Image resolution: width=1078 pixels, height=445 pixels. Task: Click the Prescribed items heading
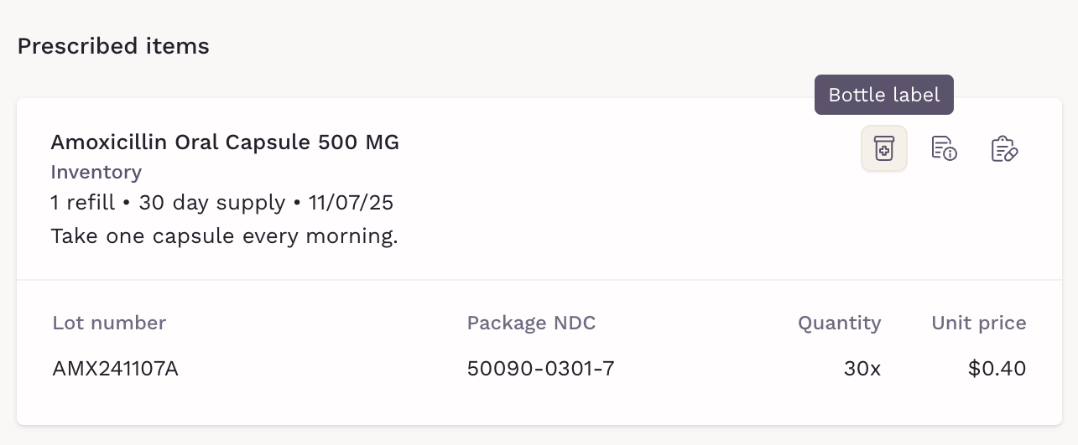(x=113, y=46)
